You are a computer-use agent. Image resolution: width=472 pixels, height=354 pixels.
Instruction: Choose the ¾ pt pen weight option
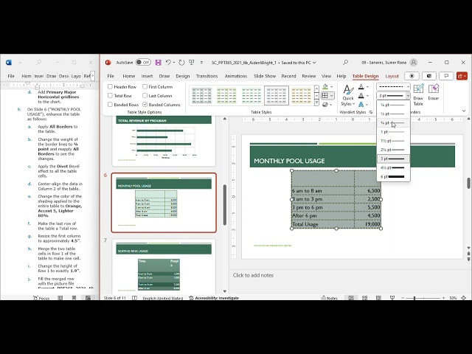click(393, 123)
